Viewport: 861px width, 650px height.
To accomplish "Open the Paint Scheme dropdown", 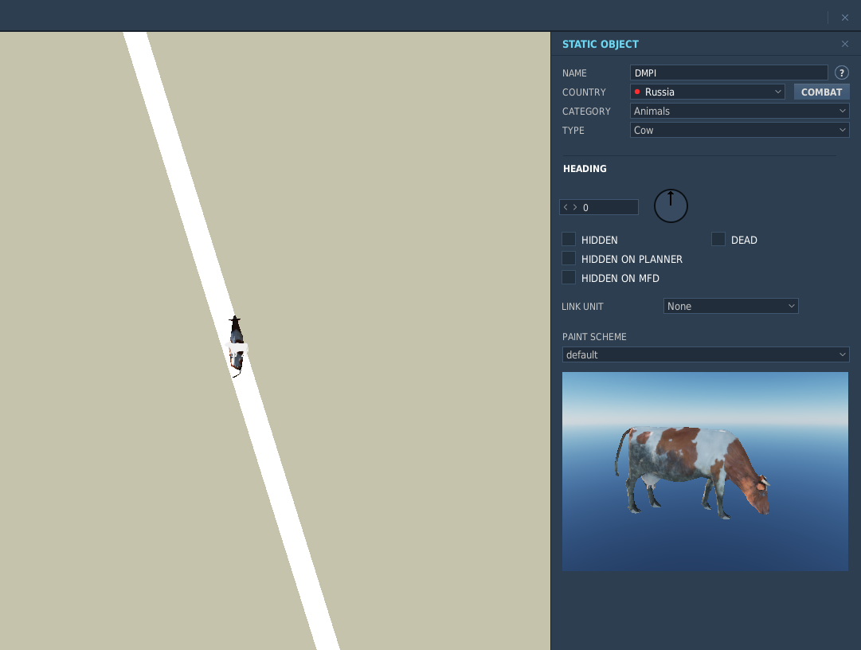I will click(705, 354).
